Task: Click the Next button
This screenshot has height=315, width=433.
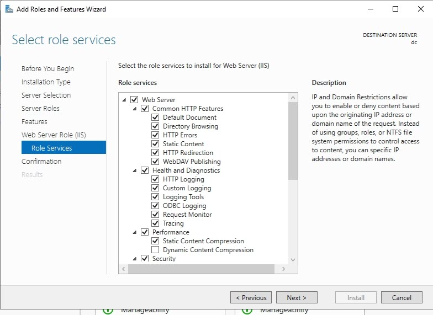Action: click(x=297, y=297)
